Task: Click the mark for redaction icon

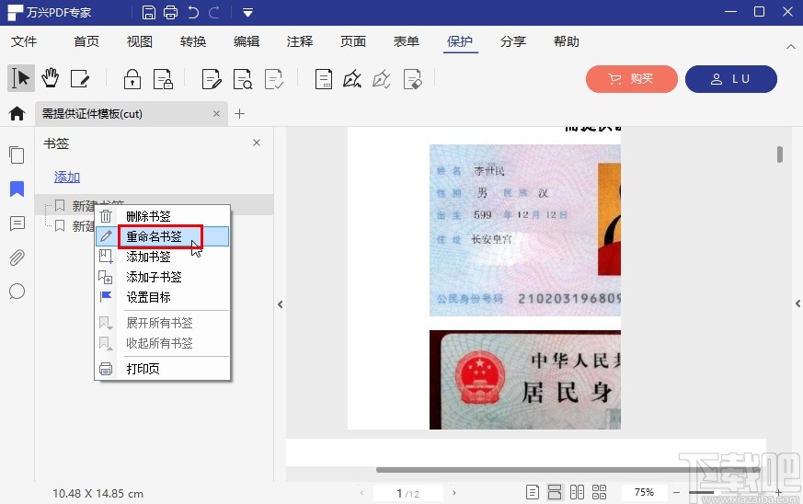Action: click(x=212, y=79)
